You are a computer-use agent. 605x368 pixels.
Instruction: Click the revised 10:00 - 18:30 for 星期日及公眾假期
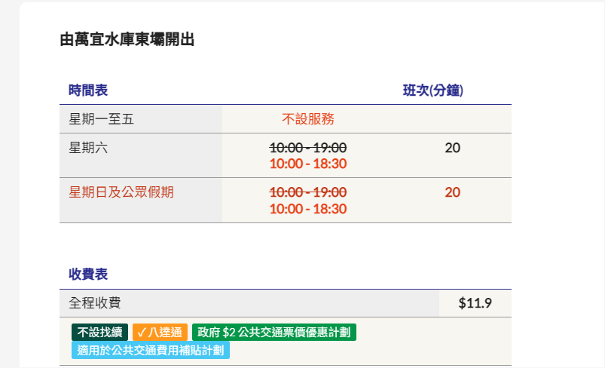[308, 208]
